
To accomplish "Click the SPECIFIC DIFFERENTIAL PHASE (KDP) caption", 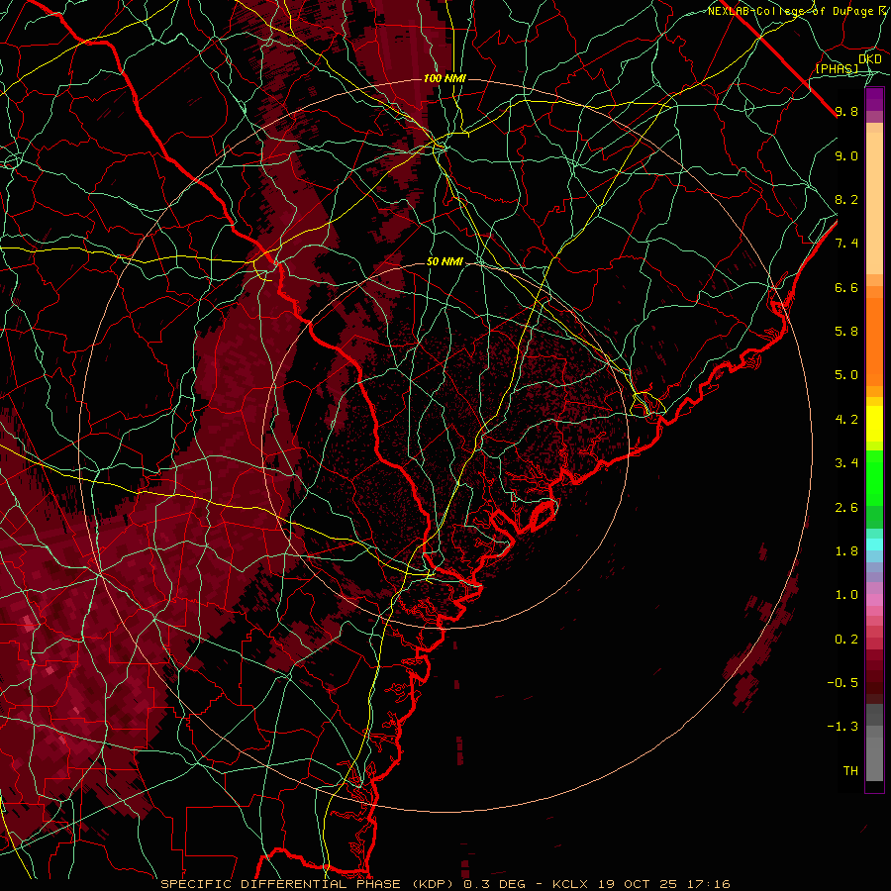I will (310, 884).
